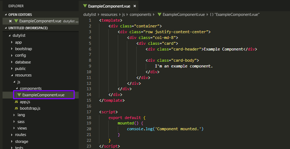This screenshot has width=290, height=149.
Task: Click the Explorer panel title
Action: (x=16, y=6)
